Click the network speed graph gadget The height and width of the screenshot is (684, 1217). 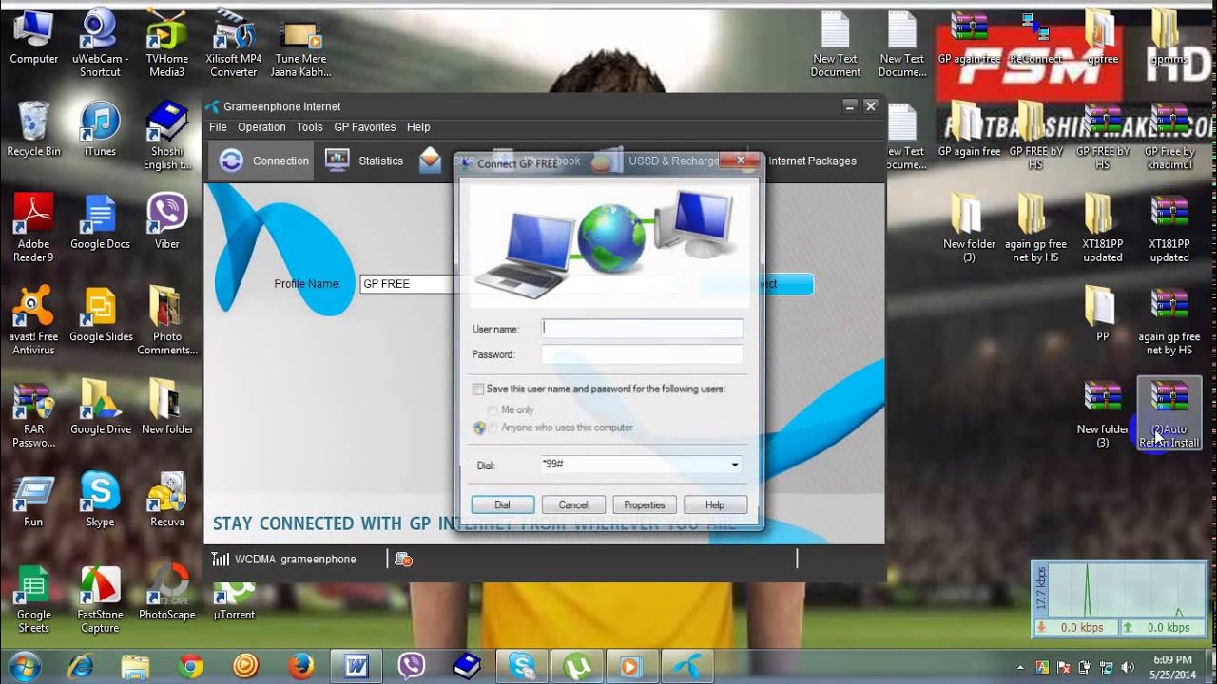1118,598
